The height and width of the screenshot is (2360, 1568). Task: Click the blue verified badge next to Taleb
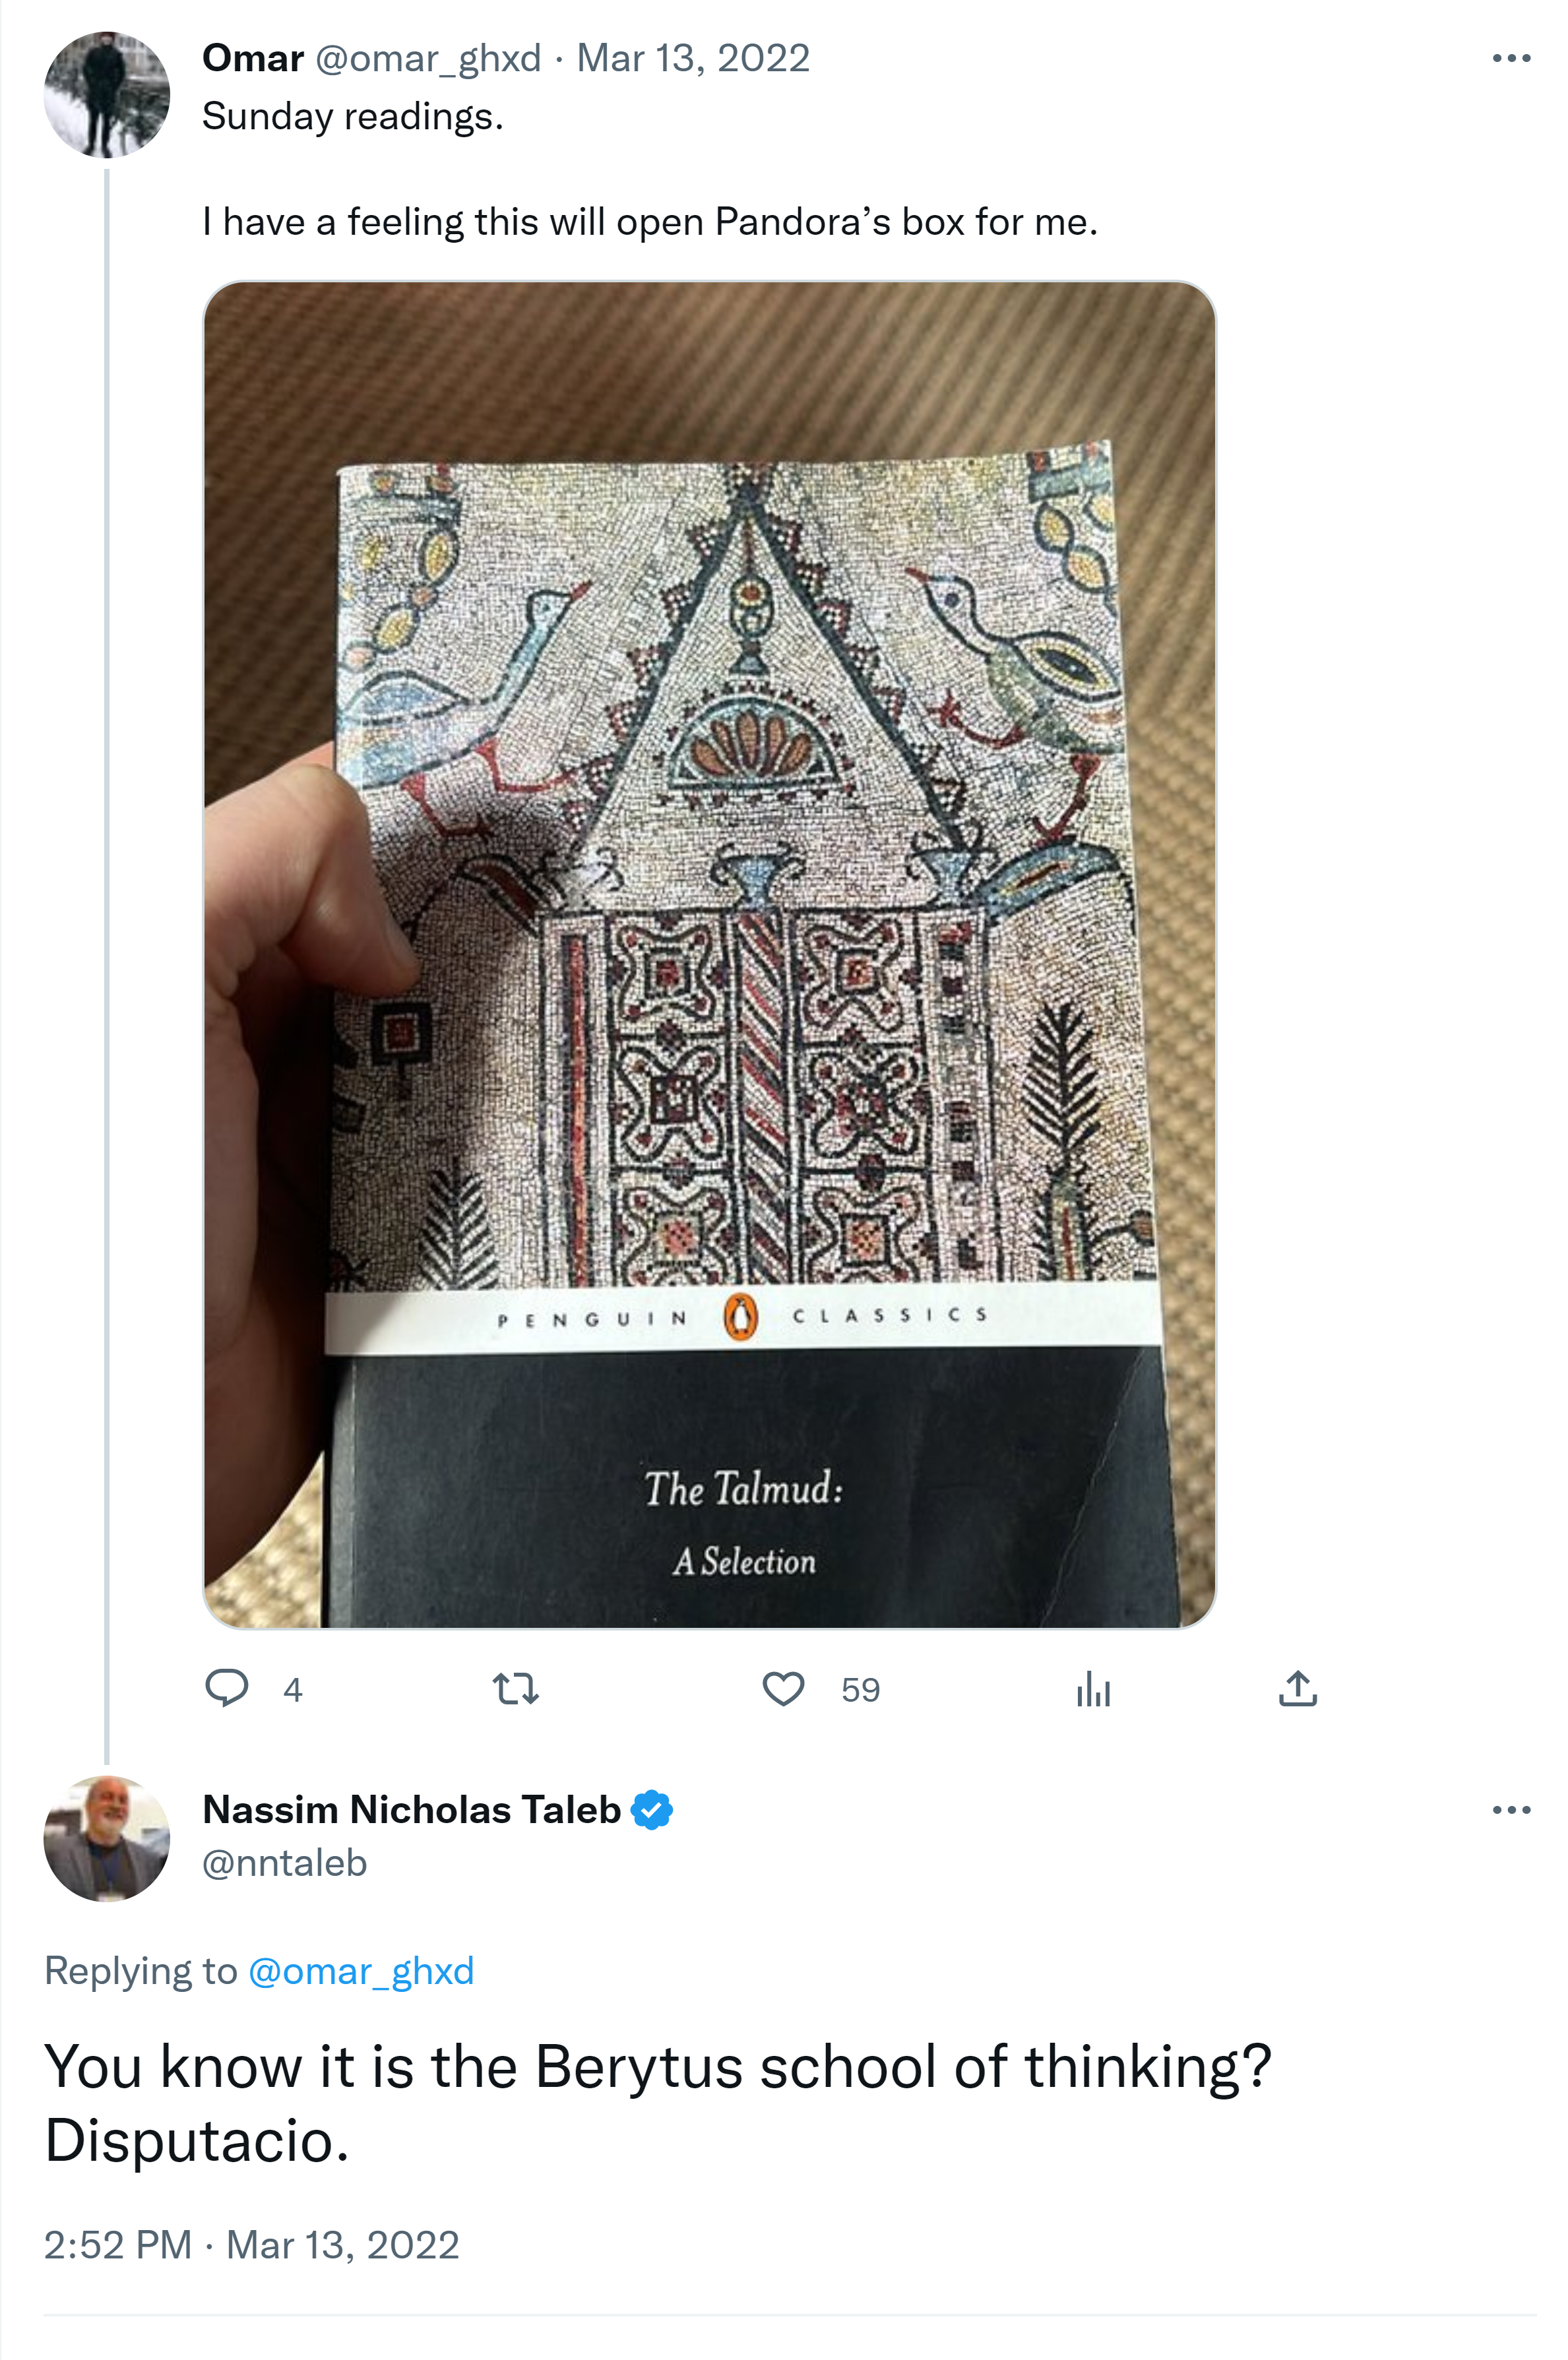[x=652, y=1810]
